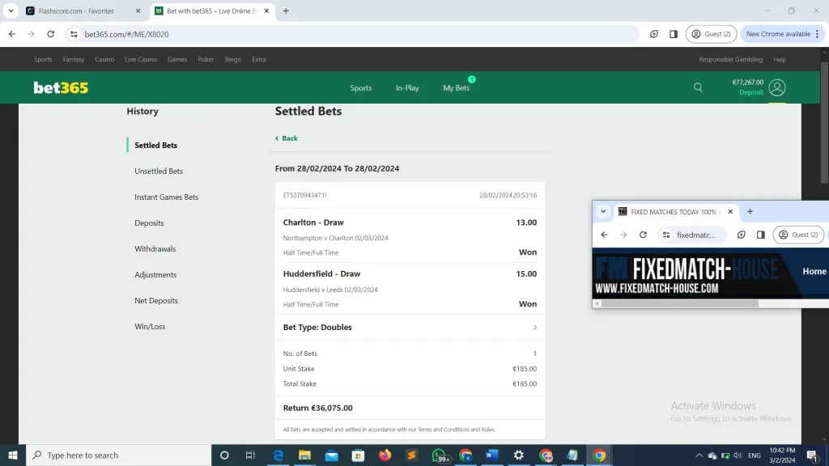Select Unsettled Bets in History sidebar

pyautogui.click(x=159, y=172)
